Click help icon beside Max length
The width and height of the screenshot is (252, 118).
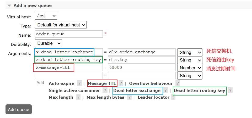(x=78, y=97)
